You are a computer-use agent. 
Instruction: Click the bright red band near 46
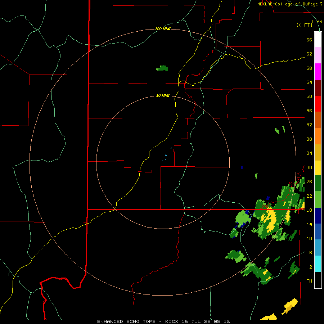(x=318, y=104)
